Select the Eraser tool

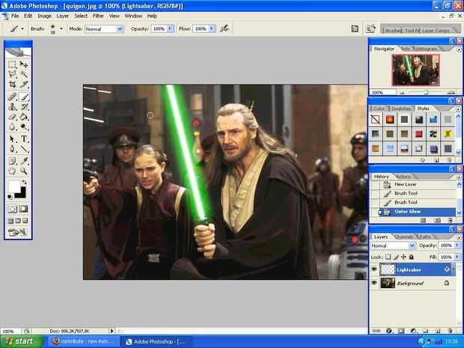coord(12,117)
